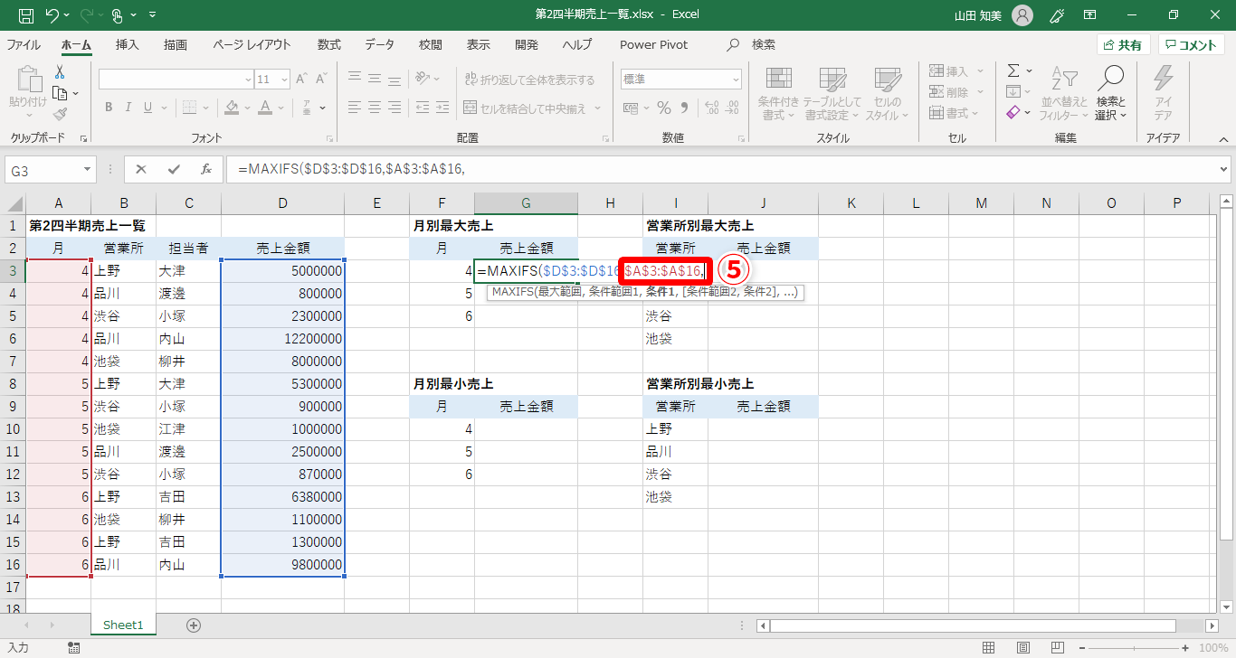This screenshot has height=658, width=1236.
Task: Expand the Name Box dropdown for G3
Action: pyautogui.click(x=87, y=169)
